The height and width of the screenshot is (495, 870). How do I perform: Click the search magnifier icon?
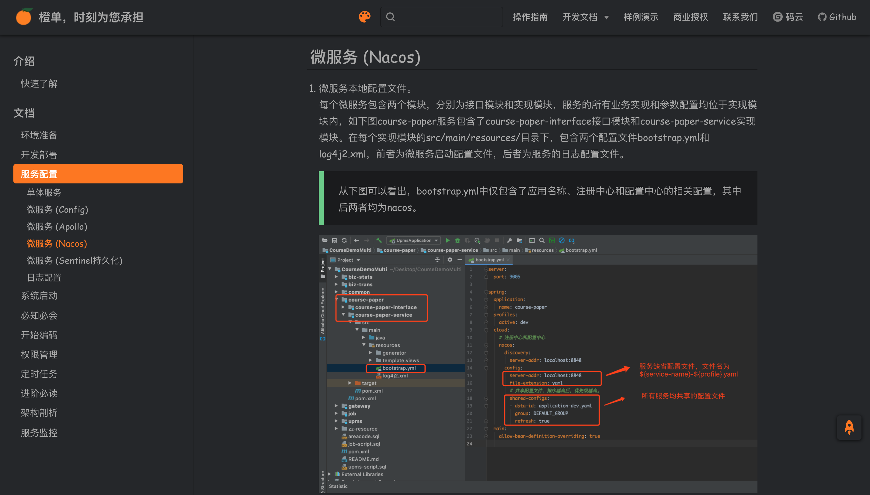point(391,17)
